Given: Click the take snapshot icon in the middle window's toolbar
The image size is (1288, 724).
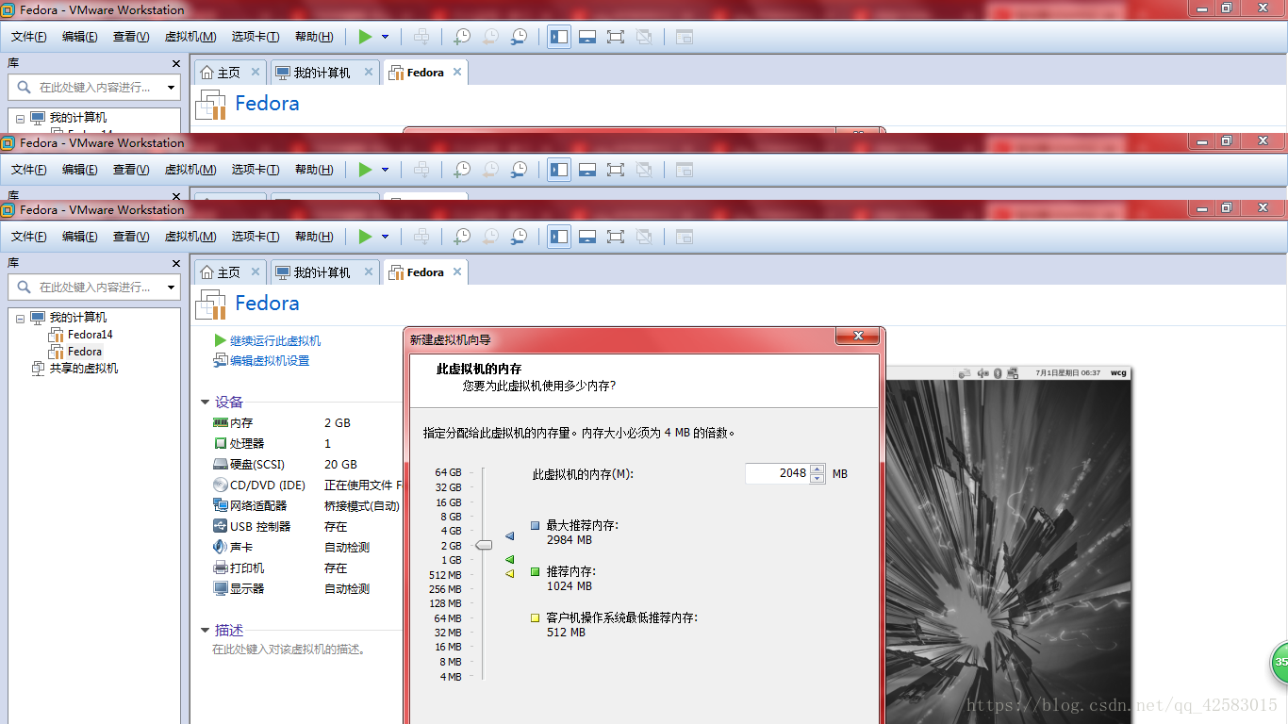Looking at the screenshot, I should (x=462, y=170).
